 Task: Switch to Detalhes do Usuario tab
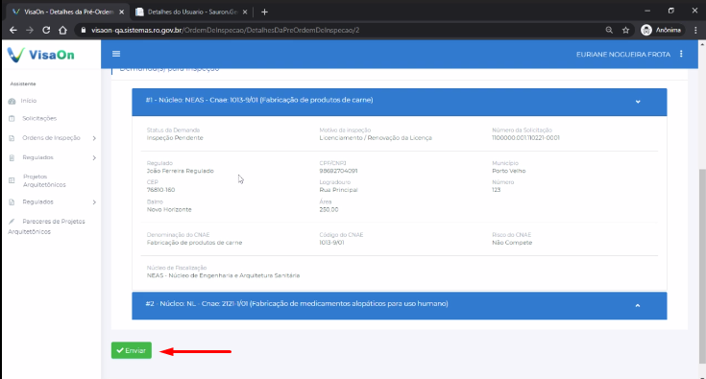[192, 12]
